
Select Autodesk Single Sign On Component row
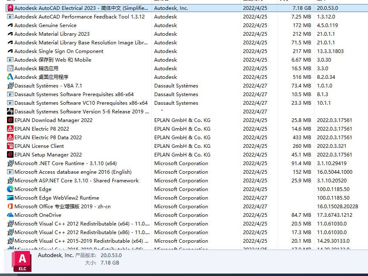click(59, 51)
